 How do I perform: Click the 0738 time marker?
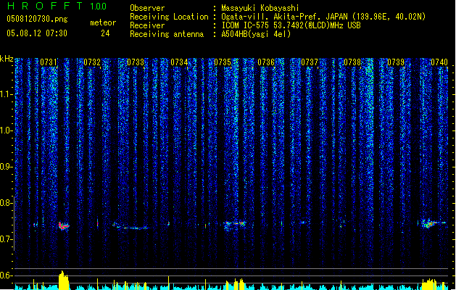click(352, 62)
